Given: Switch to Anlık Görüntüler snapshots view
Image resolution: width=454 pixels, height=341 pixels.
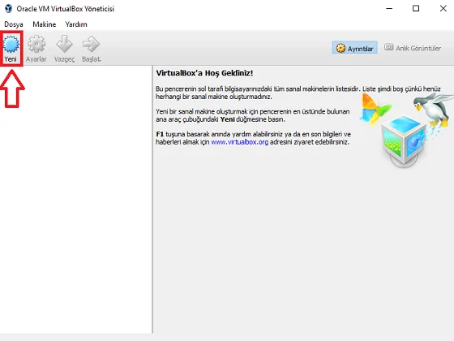Looking at the screenshot, I should [413, 48].
